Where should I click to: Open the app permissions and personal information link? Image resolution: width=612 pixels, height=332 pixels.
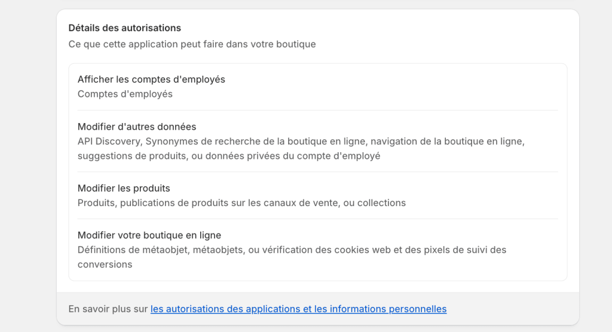[x=298, y=309]
